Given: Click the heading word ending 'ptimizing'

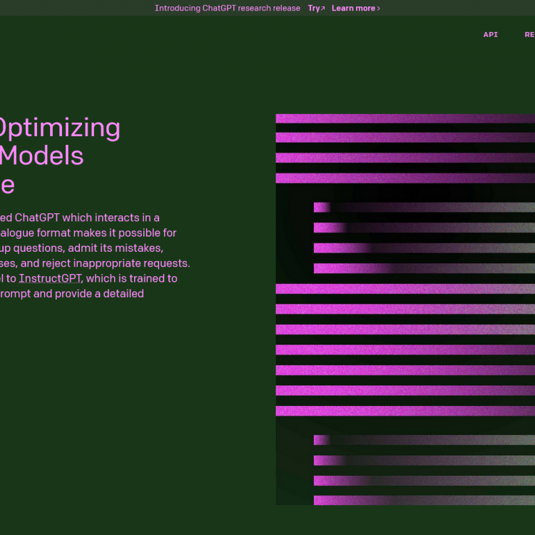Looking at the screenshot, I should click(60, 128).
